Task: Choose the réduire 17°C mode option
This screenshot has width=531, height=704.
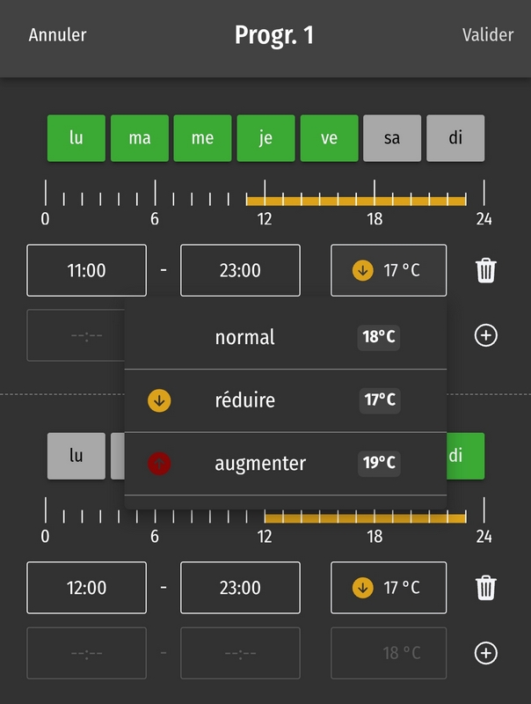Action: (286, 400)
